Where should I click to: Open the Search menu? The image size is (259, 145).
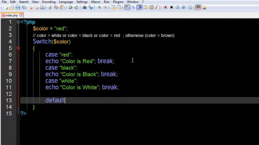23,2
